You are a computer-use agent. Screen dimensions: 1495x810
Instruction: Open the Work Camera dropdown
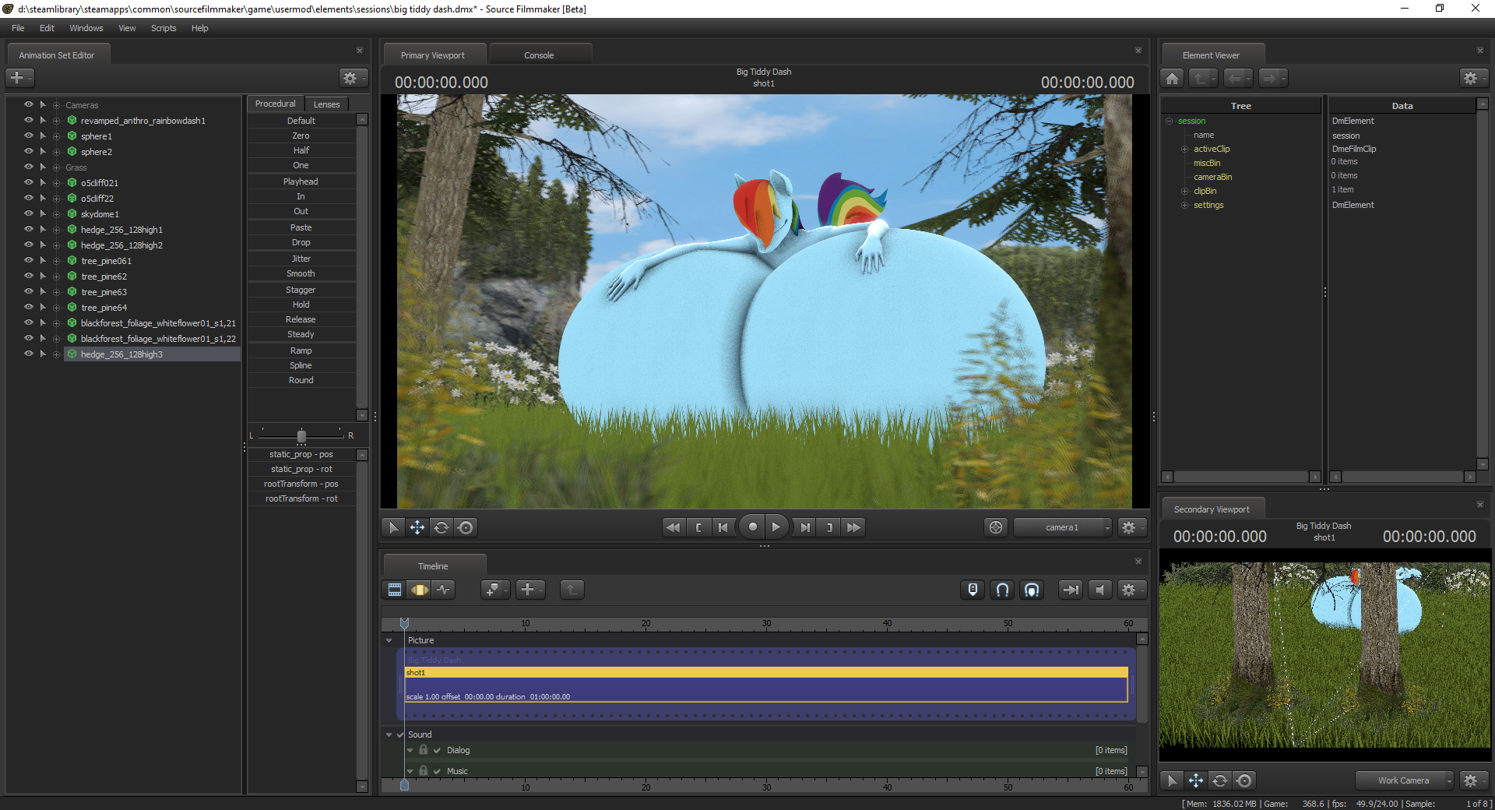click(x=1405, y=780)
